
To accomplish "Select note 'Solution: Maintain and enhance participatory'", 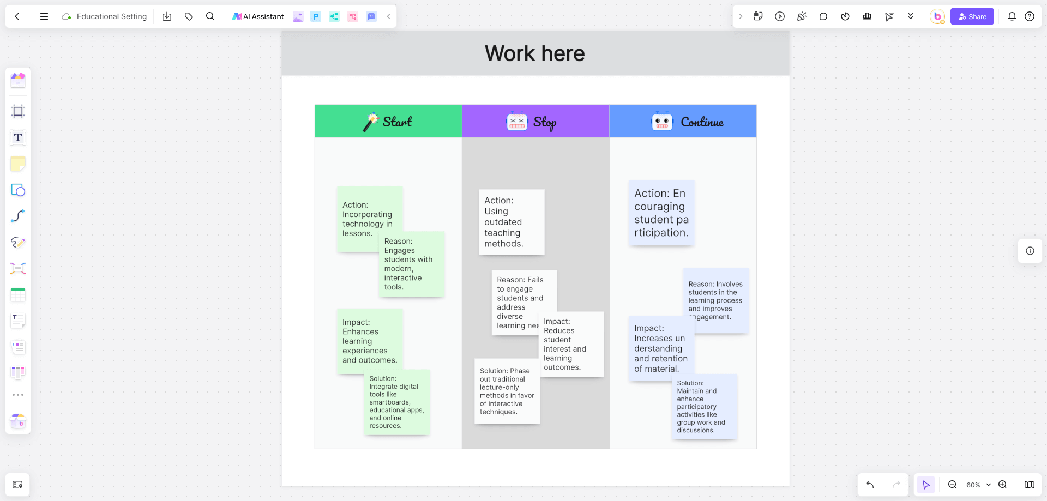I will coord(705,407).
